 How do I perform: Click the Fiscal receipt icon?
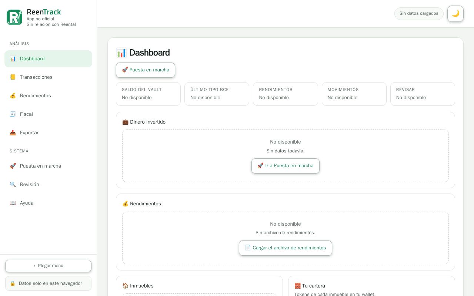(x=13, y=114)
